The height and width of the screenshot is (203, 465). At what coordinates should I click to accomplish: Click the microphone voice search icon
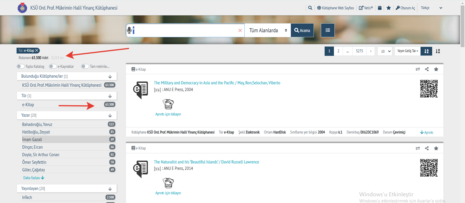point(130,30)
